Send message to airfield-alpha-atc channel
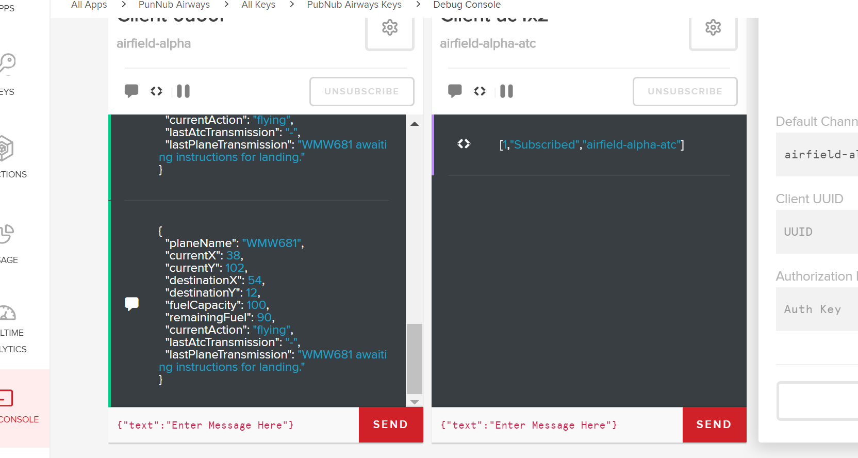Image resolution: width=858 pixels, height=458 pixels. tap(714, 424)
